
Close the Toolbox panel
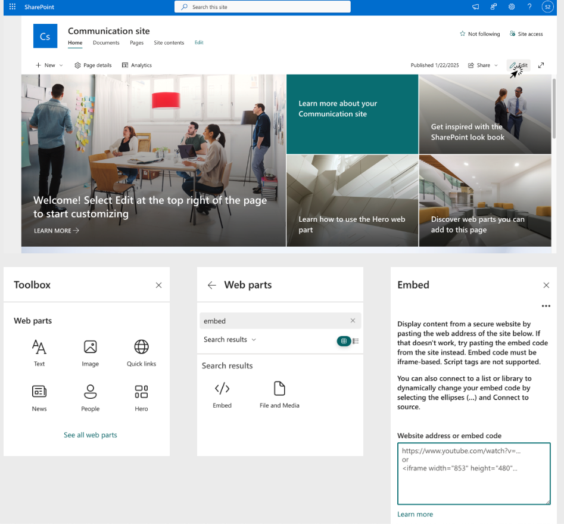coord(158,285)
